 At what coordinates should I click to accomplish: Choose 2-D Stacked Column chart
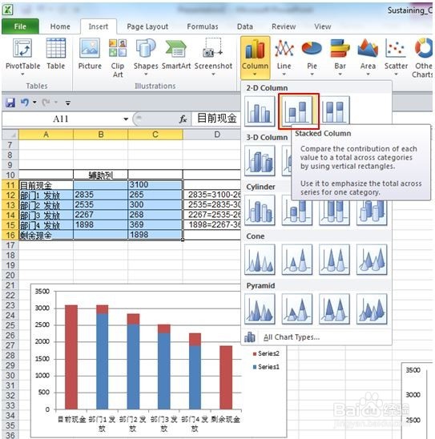[296, 111]
